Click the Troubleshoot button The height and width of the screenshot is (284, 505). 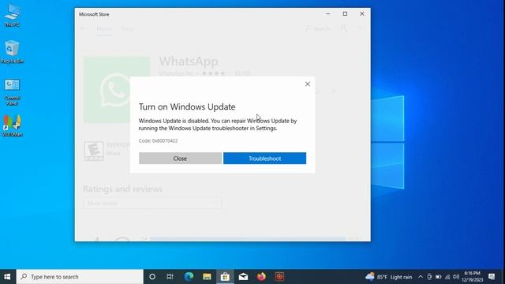pyautogui.click(x=264, y=159)
